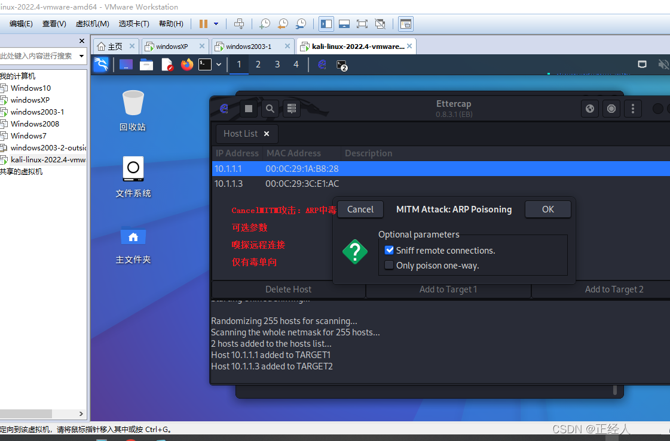Viewport: 670px width, 441px height.
Task: Open the Kali dragon applications menu
Action: tap(101, 64)
